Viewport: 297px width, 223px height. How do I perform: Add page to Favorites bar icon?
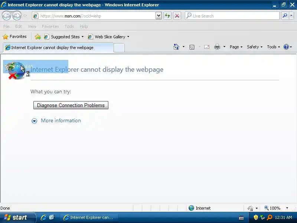click(38, 36)
